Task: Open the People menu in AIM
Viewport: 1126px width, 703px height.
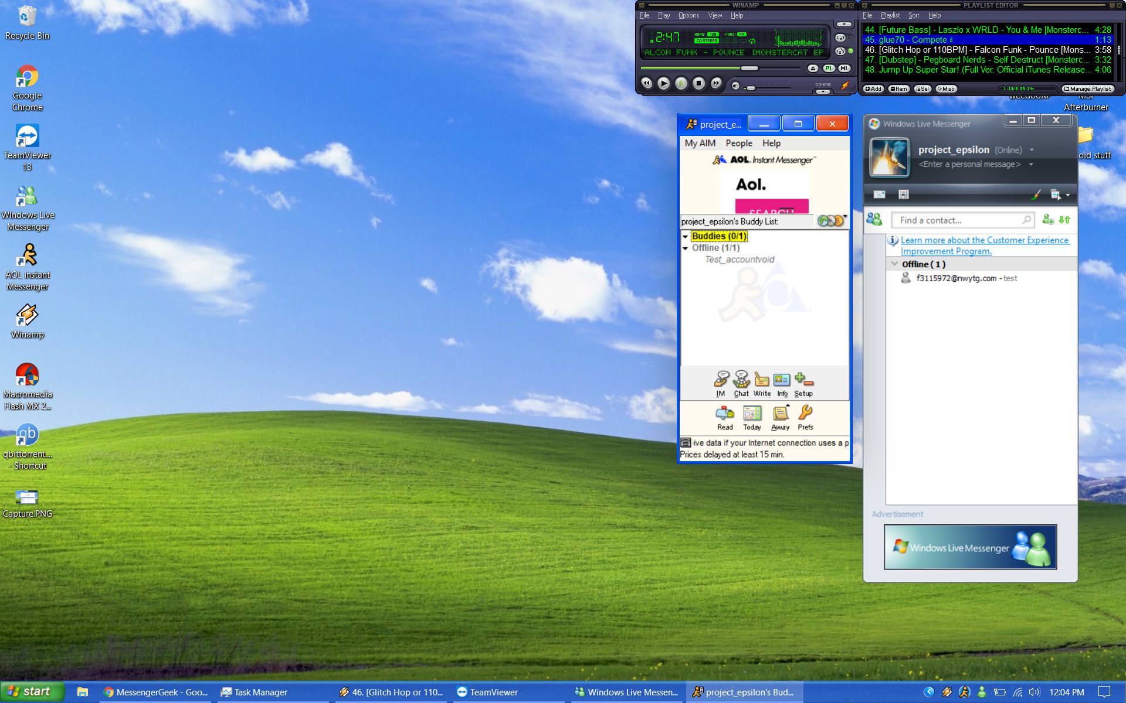Action: coord(738,143)
